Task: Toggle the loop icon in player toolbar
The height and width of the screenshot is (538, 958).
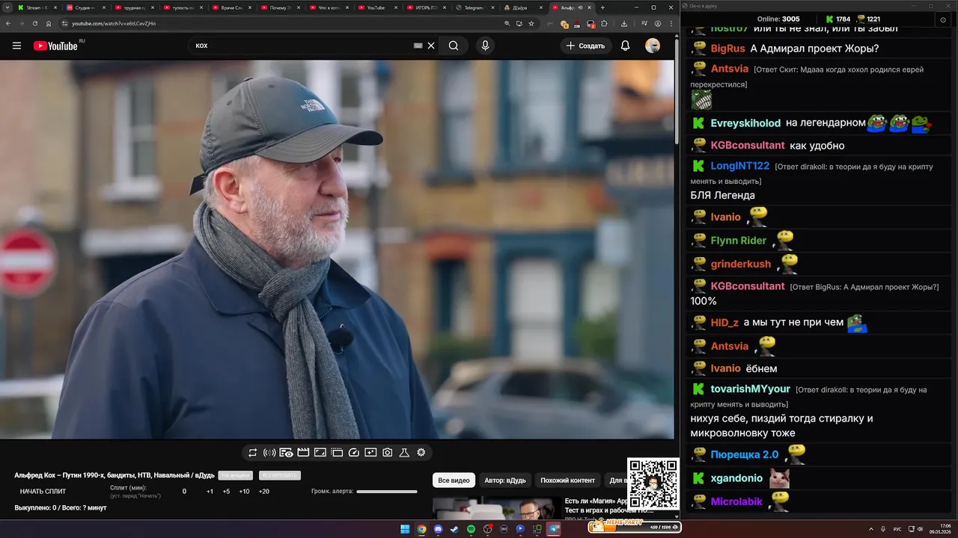Action: pyautogui.click(x=253, y=453)
